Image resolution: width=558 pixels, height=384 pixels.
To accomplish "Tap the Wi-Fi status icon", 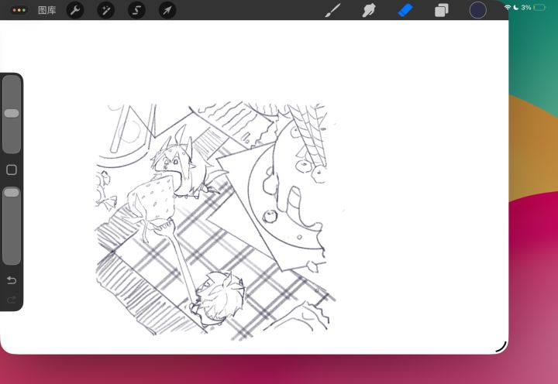I will coord(508,8).
